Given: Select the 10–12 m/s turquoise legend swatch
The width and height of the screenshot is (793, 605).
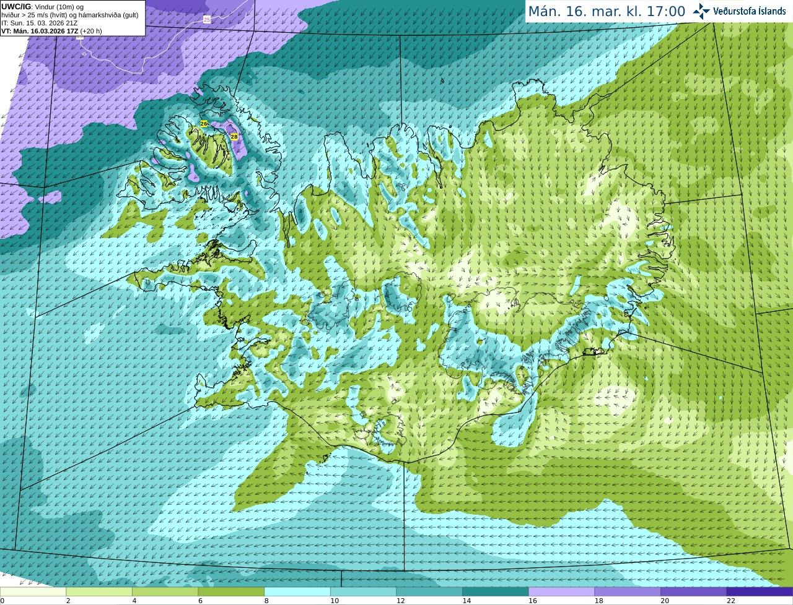Looking at the screenshot, I should pyautogui.click(x=363, y=591).
